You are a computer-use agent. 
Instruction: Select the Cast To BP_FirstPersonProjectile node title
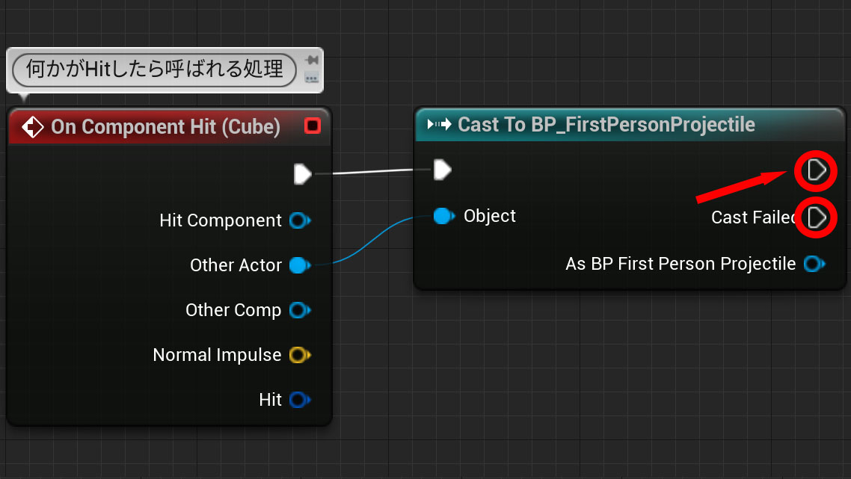click(606, 125)
